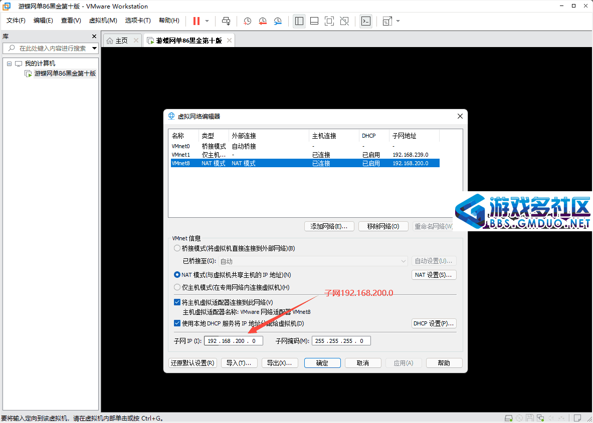Open the console view icon

(366, 21)
